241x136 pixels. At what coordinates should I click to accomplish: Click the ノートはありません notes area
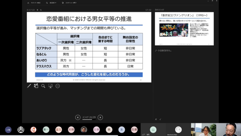163,51
